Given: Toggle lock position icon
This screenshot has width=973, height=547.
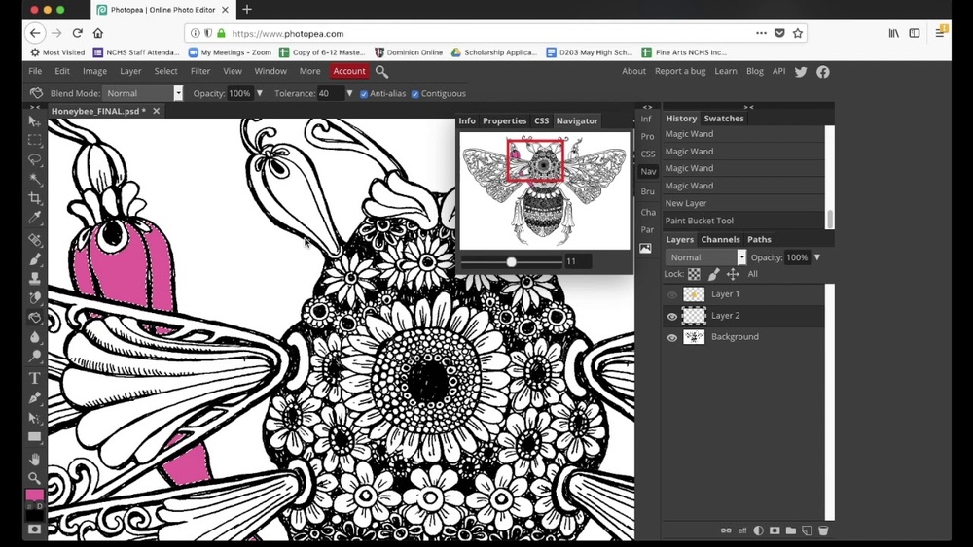Looking at the screenshot, I should tap(733, 274).
